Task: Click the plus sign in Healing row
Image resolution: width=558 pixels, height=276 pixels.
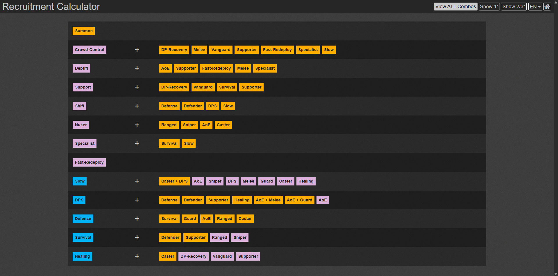Action: [137, 256]
